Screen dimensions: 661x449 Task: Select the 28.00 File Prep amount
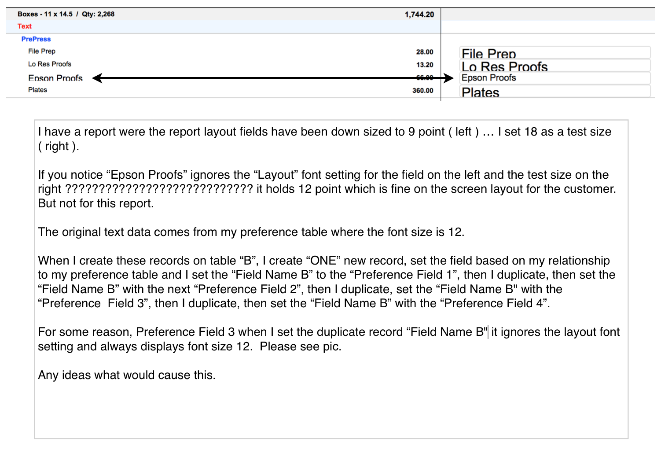425,52
